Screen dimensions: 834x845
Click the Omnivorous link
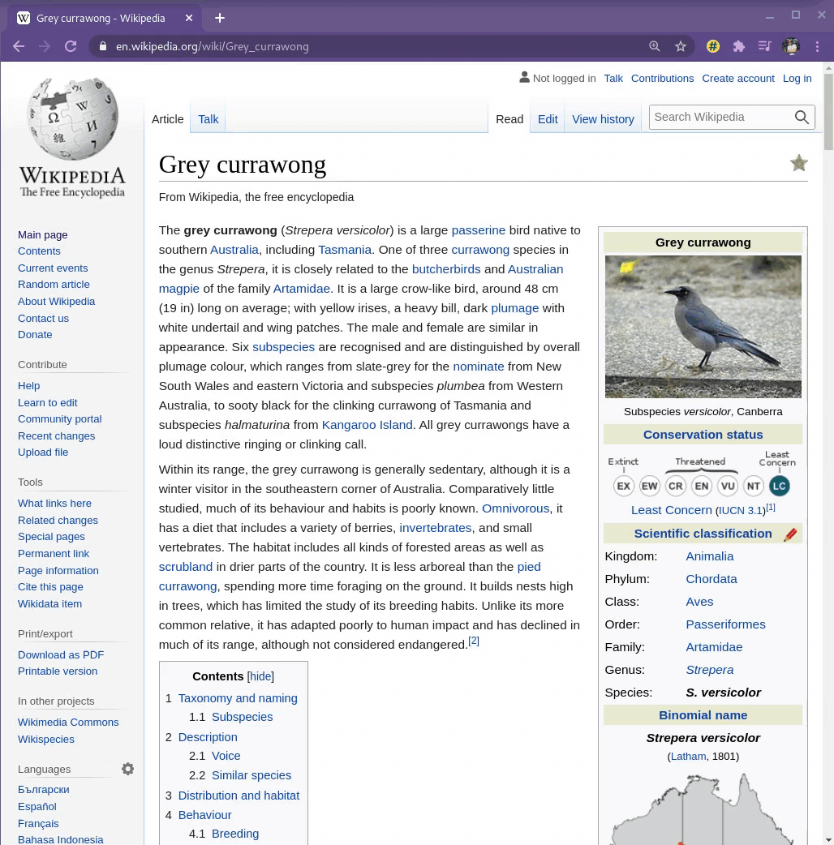[x=515, y=508]
